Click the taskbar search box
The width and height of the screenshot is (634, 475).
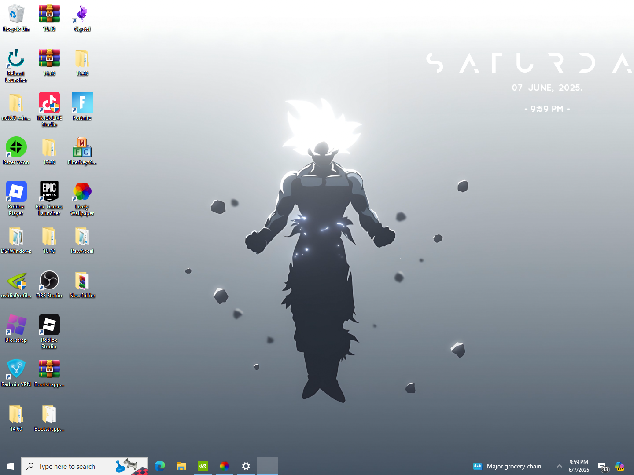pos(85,466)
